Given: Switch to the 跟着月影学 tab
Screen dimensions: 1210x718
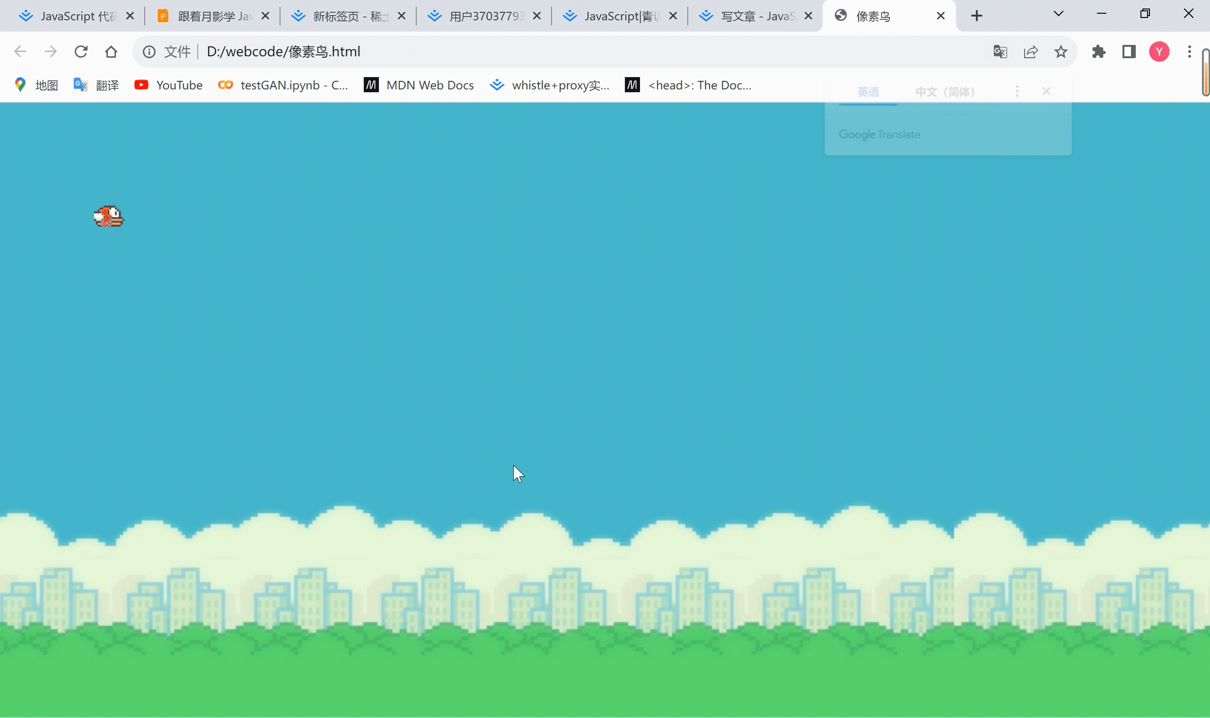Looking at the screenshot, I should (213, 17).
